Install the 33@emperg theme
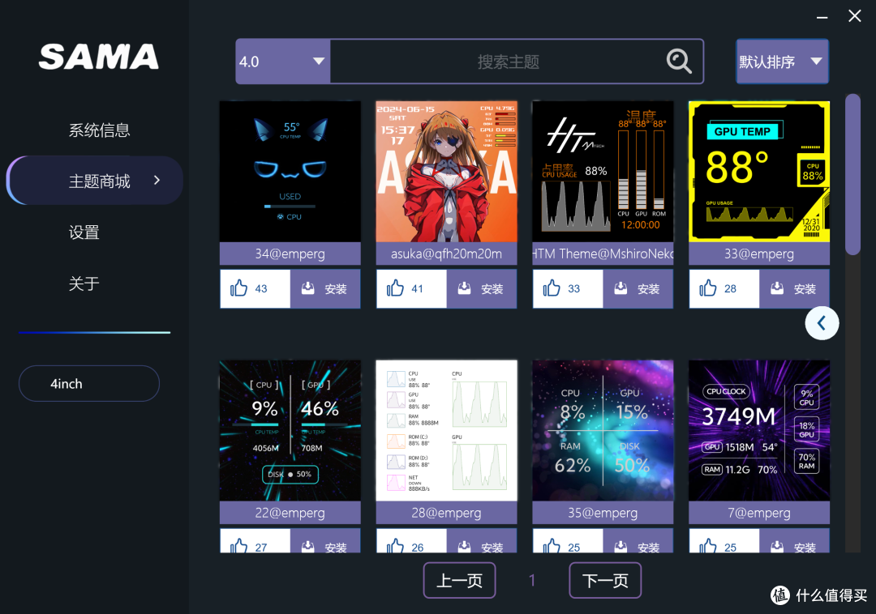This screenshot has width=876, height=614. tap(794, 288)
